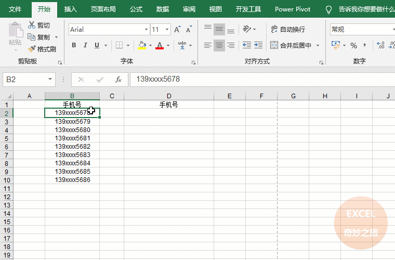The height and width of the screenshot is (260, 395).
Task: Expand the font size dropdown
Action: coord(167,30)
